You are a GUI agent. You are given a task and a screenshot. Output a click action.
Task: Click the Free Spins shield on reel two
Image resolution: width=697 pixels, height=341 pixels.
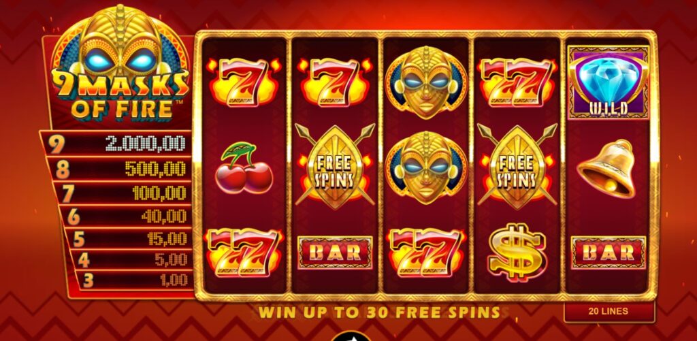tap(335, 167)
